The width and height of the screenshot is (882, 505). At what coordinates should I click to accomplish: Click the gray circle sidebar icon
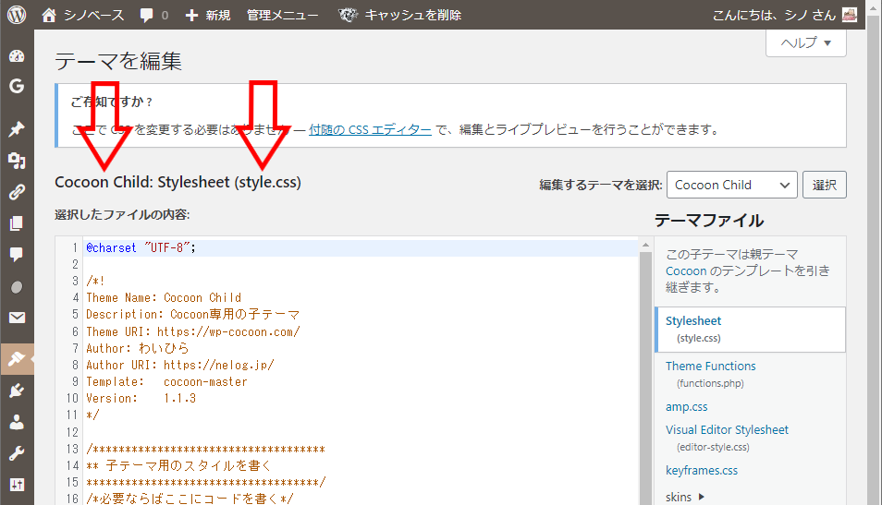17,287
